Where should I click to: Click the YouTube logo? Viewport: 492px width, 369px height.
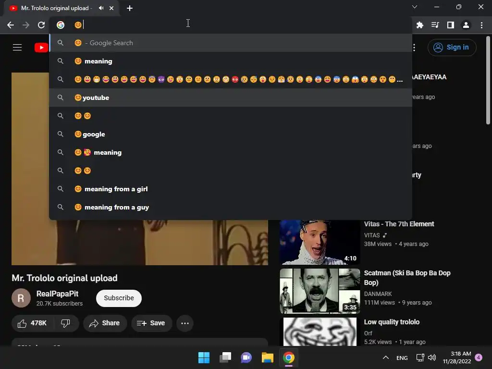pos(41,48)
